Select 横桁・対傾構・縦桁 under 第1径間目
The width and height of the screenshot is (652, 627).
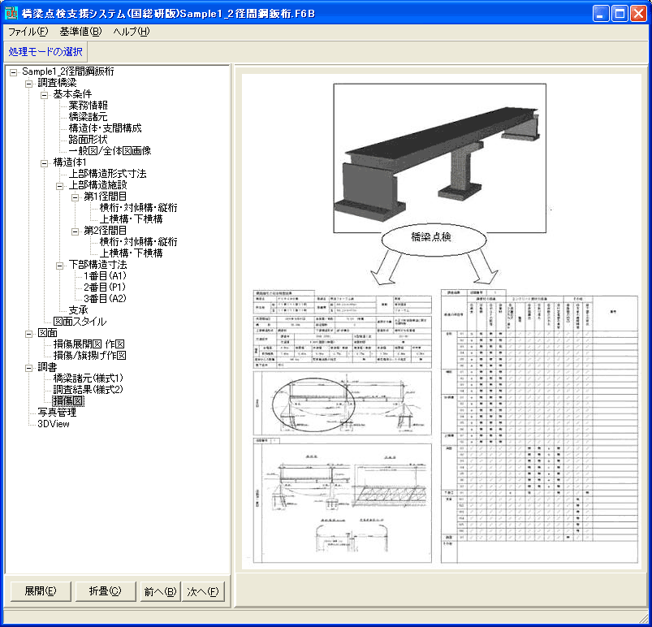pos(139,208)
